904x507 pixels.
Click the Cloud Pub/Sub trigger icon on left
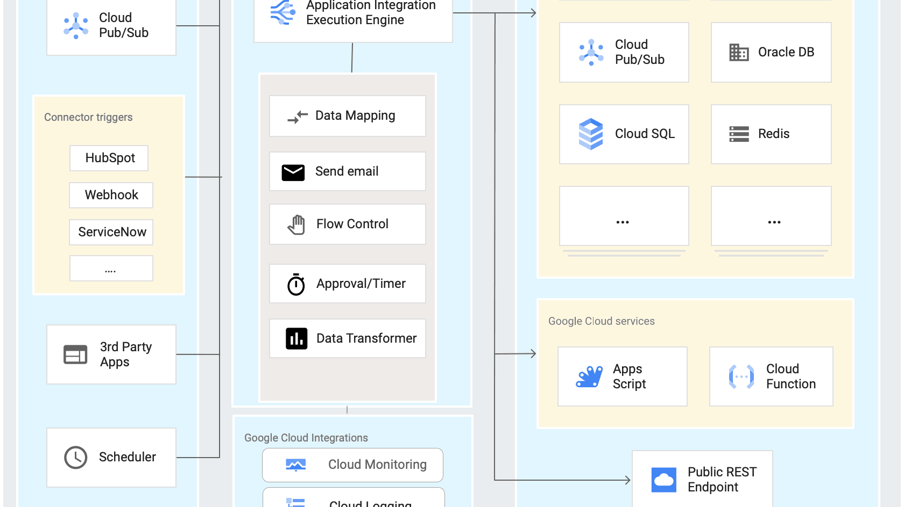coord(76,25)
